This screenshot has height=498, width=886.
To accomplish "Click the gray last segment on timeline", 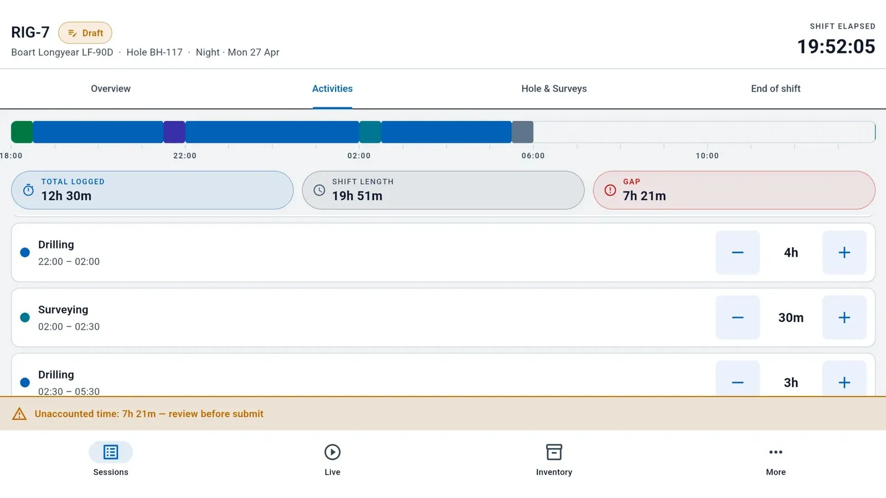I will coord(523,132).
